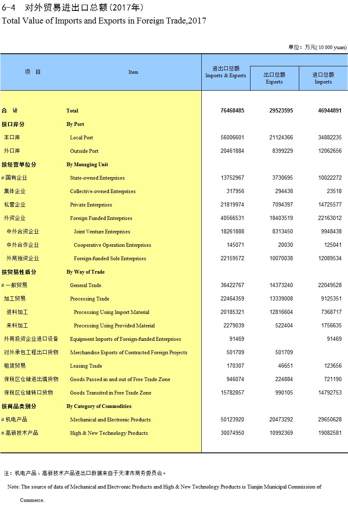Click 'Processing Using Provided Material' label
Screen dimensions: 348x507
pos(114,326)
